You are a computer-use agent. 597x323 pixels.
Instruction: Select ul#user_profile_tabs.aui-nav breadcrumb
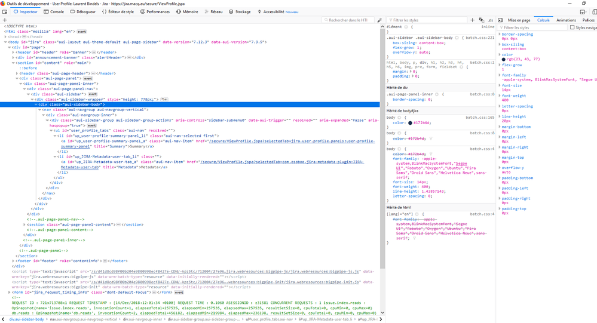click(270, 319)
